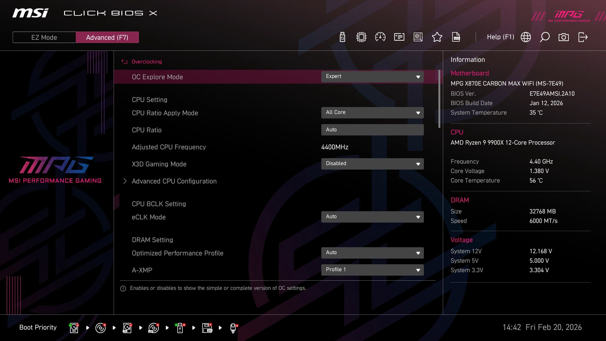
Task: Open the M-Flash BIOS update tool
Action: click(x=342, y=37)
